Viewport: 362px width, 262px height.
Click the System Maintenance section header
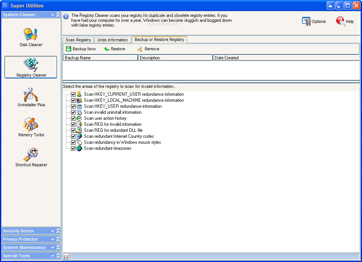point(31,247)
